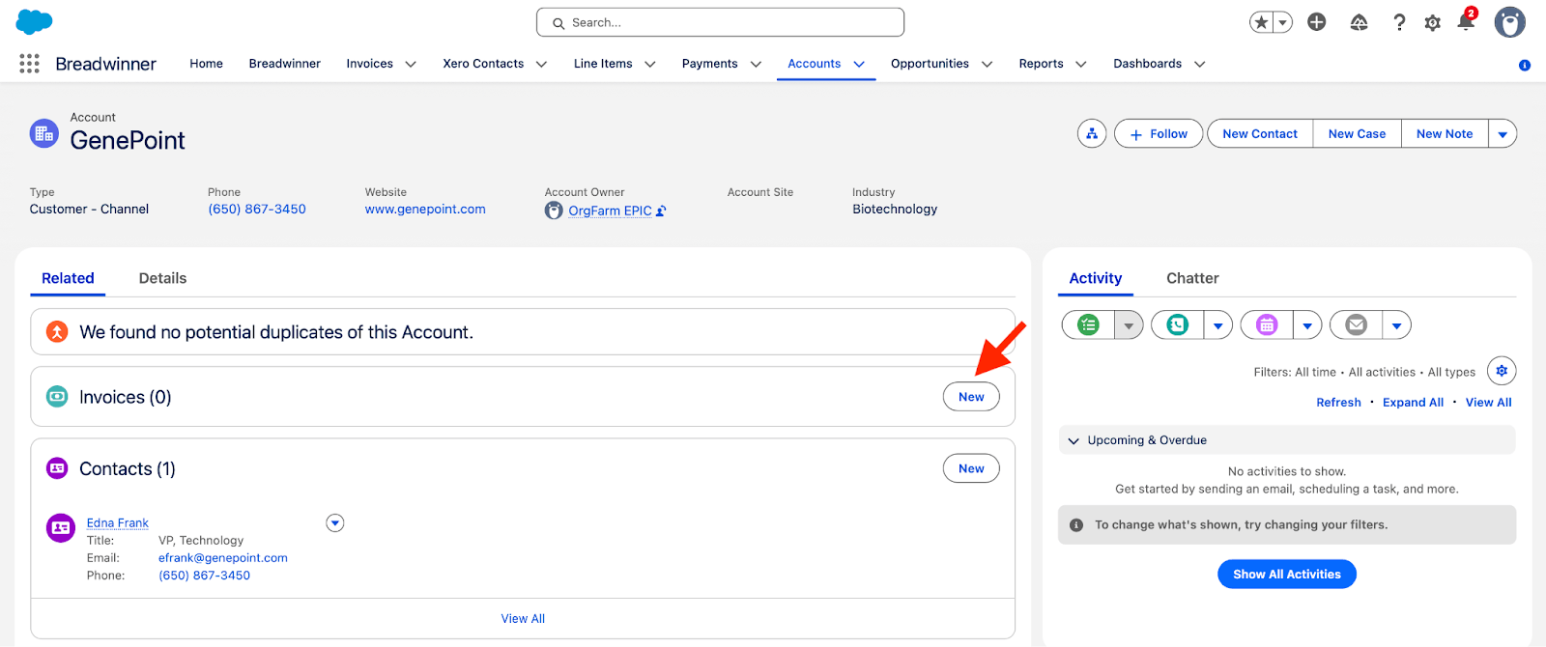
Task: Open the Breadwinner nav tab
Action: coord(284,64)
